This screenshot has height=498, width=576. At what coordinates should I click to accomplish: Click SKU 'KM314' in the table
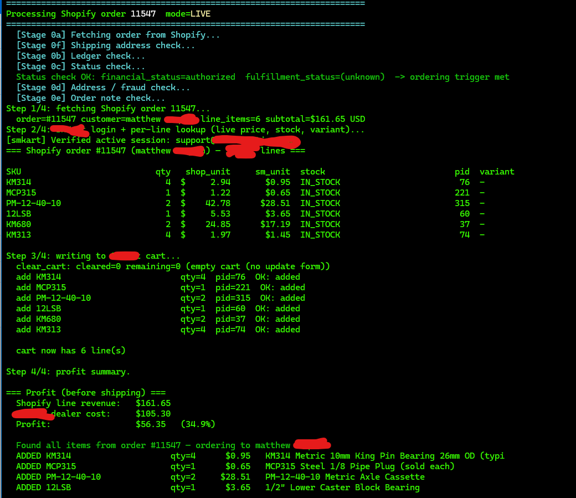click(19, 182)
